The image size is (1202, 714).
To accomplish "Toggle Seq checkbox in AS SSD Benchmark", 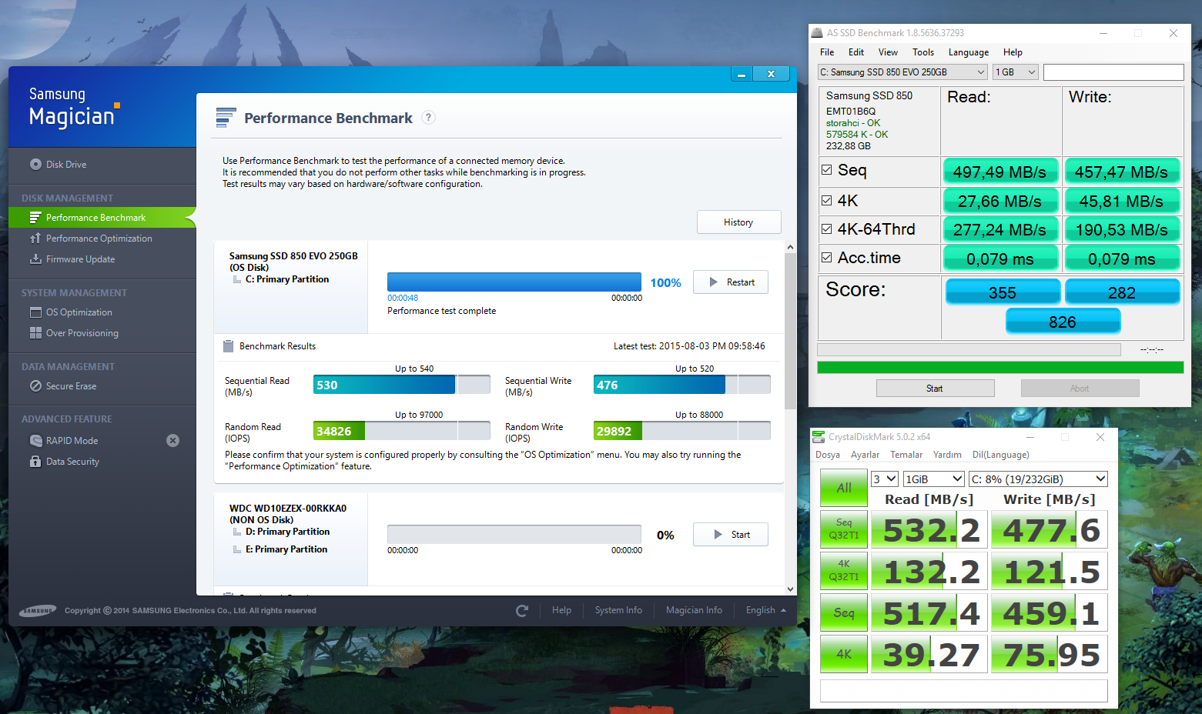I will 827,170.
